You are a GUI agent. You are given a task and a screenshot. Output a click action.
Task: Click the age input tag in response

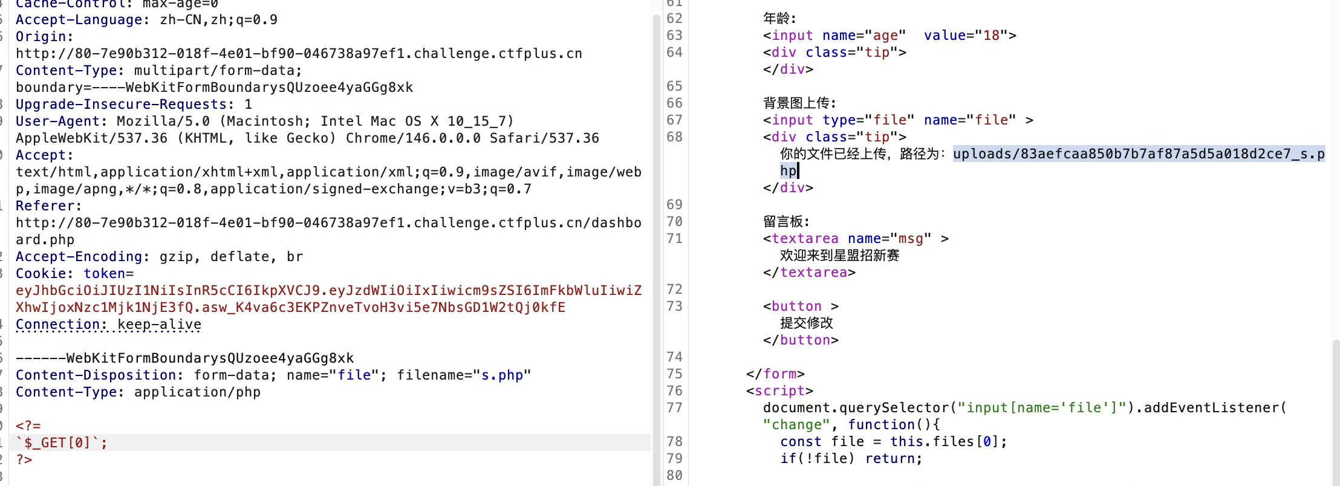pos(889,36)
